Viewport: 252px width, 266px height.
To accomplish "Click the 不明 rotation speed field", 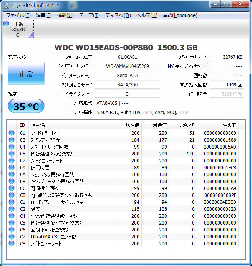I will (227, 75).
